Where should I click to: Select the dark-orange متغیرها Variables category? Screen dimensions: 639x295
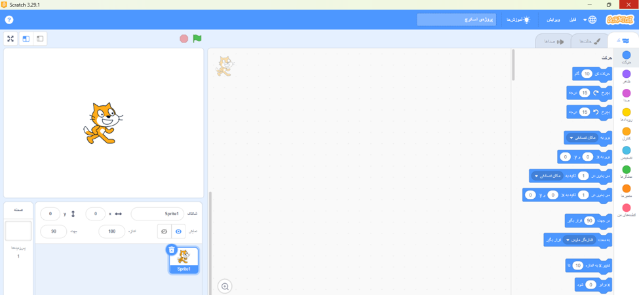click(x=627, y=191)
